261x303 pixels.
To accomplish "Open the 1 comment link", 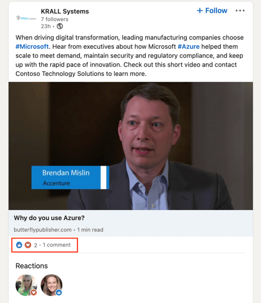I will (x=56, y=245).
